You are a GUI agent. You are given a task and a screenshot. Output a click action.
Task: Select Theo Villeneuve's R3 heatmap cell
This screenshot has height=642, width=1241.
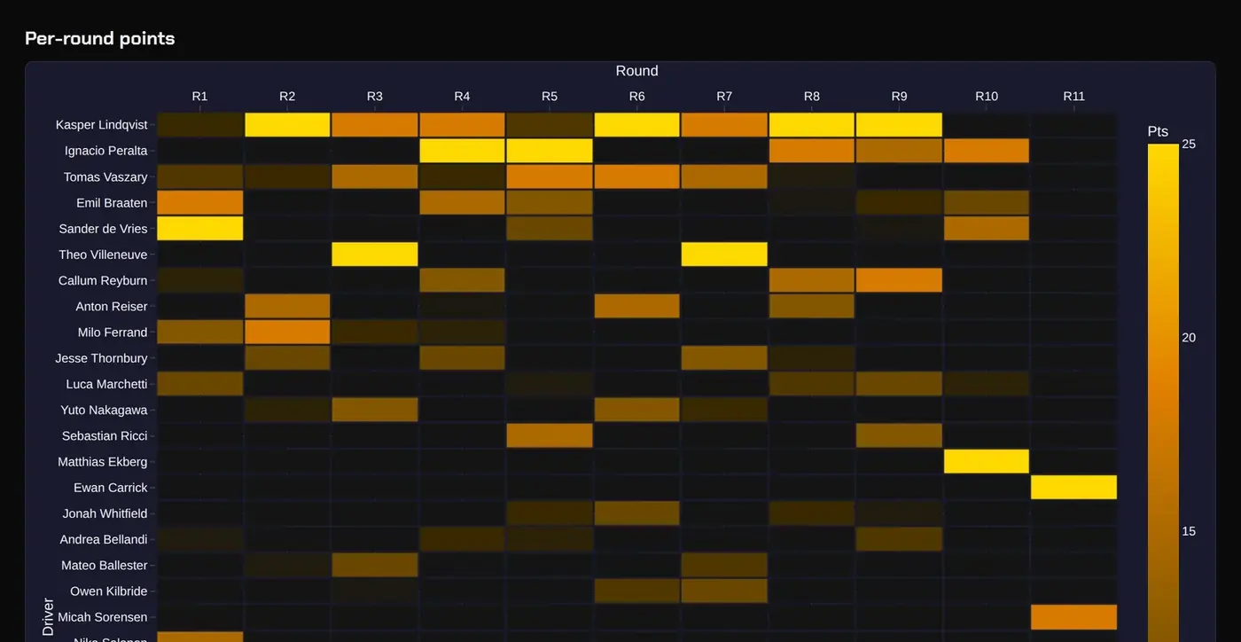(x=375, y=254)
